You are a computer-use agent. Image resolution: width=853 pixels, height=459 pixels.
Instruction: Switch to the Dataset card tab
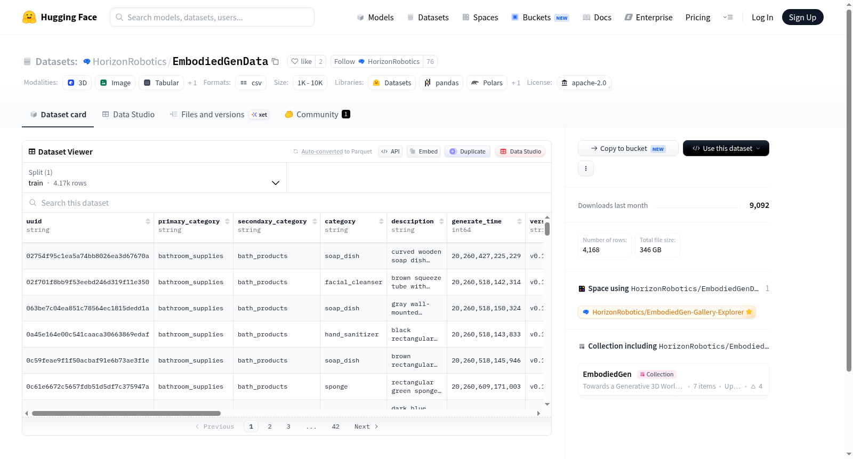pyautogui.click(x=58, y=114)
